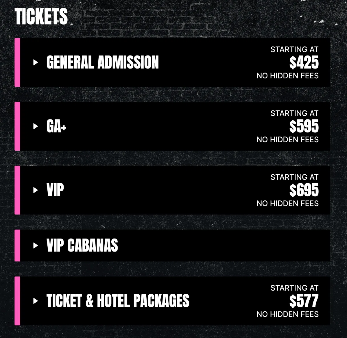The height and width of the screenshot is (338, 347).
Task: Open Ticket & Hotel Packages heading text
Action: [x=118, y=301]
